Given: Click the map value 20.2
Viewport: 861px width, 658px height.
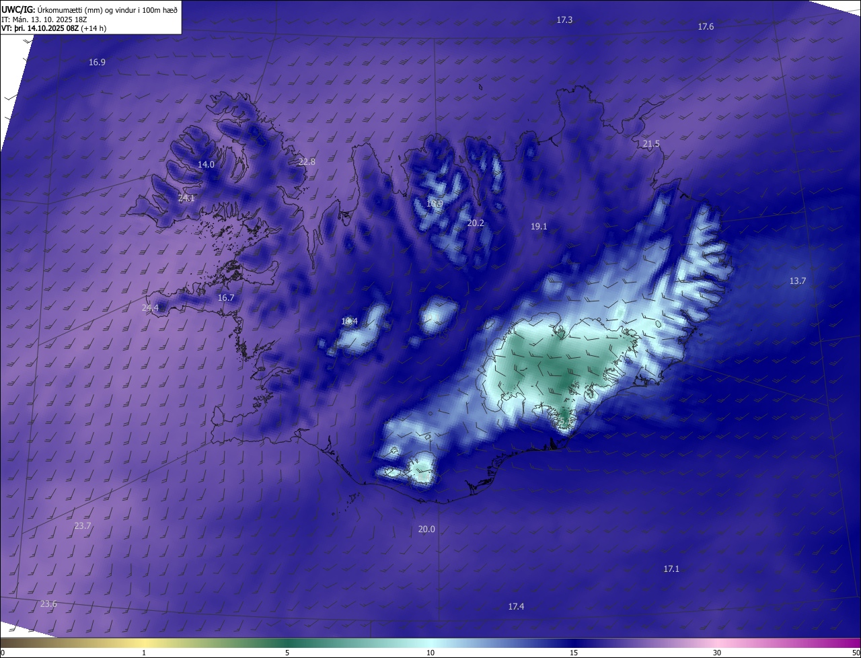Looking at the screenshot, I should (x=476, y=223).
